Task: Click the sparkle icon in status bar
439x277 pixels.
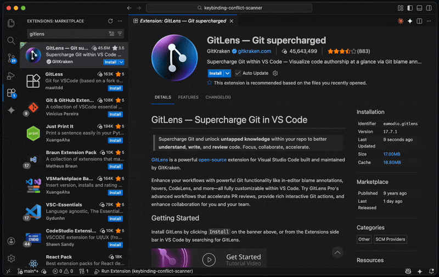Action: pos(420,271)
